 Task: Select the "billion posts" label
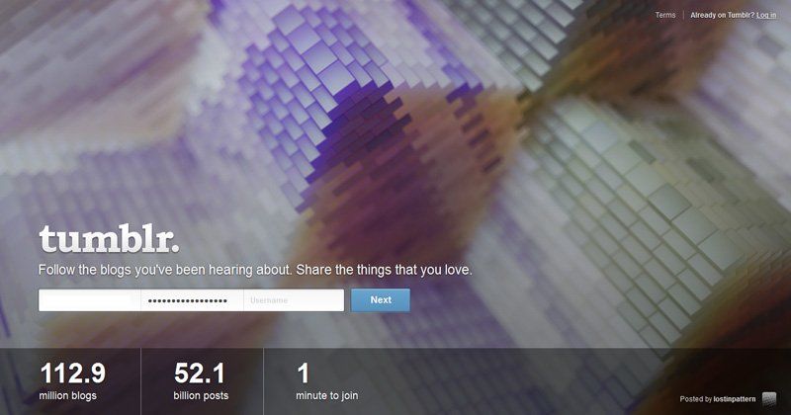click(201, 396)
